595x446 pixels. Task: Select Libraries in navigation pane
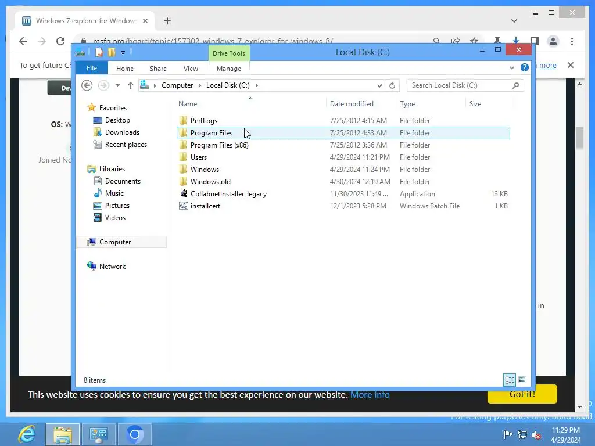point(112,169)
